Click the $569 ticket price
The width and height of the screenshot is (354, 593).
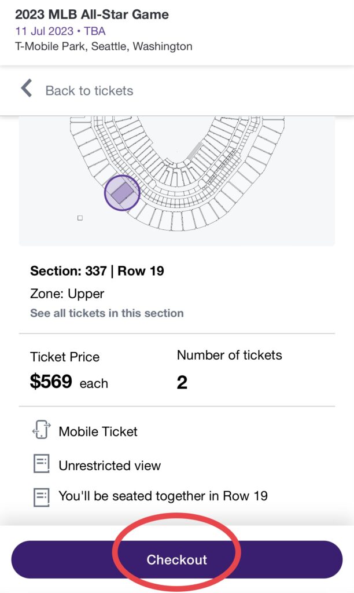(51, 382)
